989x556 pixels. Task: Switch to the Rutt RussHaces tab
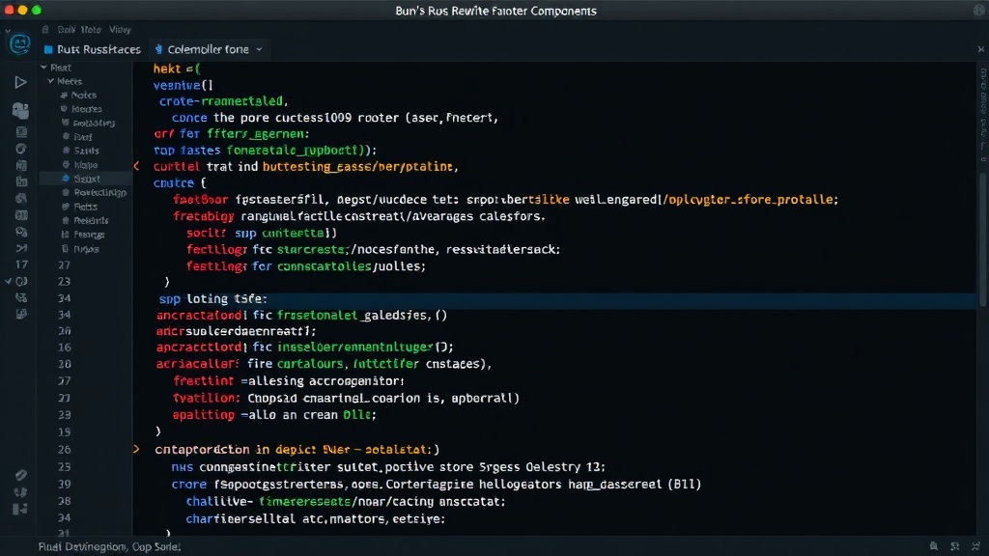[x=93, y=49]
